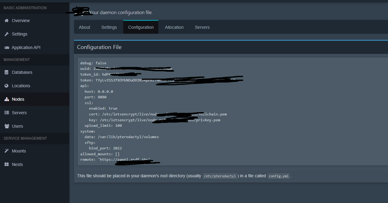The image size is (388, 203).
Task: Select the Configuration tab
Action: point(141,27)
